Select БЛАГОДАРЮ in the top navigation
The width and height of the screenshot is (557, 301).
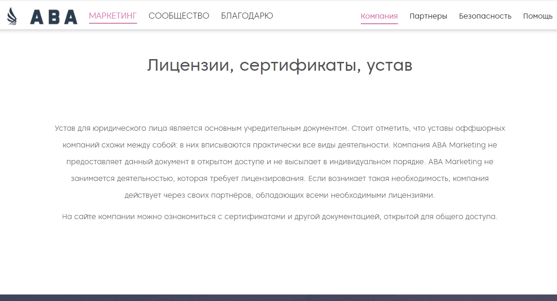(x=247, y=15)
